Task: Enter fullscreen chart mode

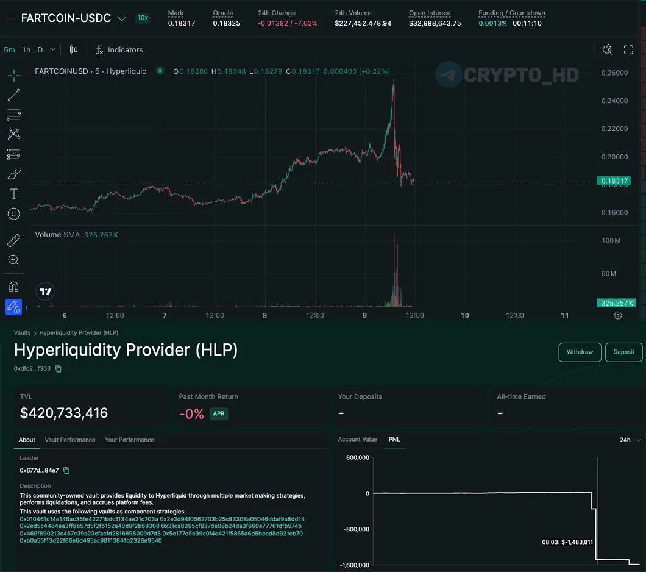Action: coord(628,49)
